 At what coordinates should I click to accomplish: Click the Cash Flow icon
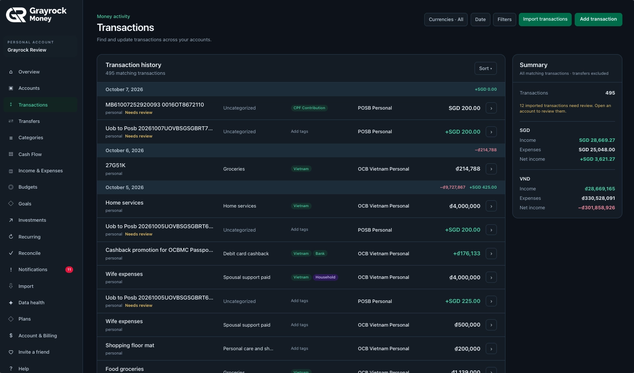pos(11,154)
